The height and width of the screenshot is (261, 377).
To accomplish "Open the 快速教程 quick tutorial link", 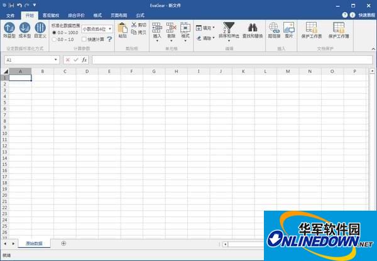I will pyautogui.click(x=367, y=14).
